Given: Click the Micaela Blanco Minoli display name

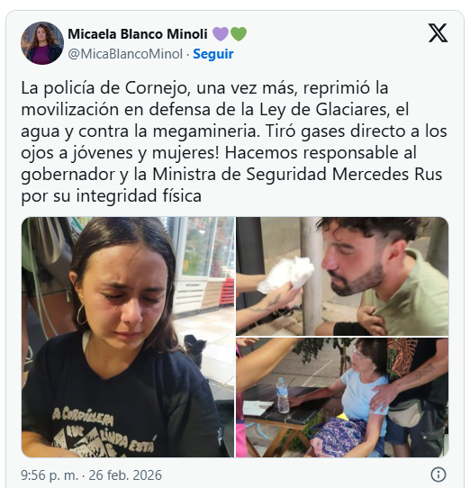Looking at the screenshot, I should click(138, 34).
